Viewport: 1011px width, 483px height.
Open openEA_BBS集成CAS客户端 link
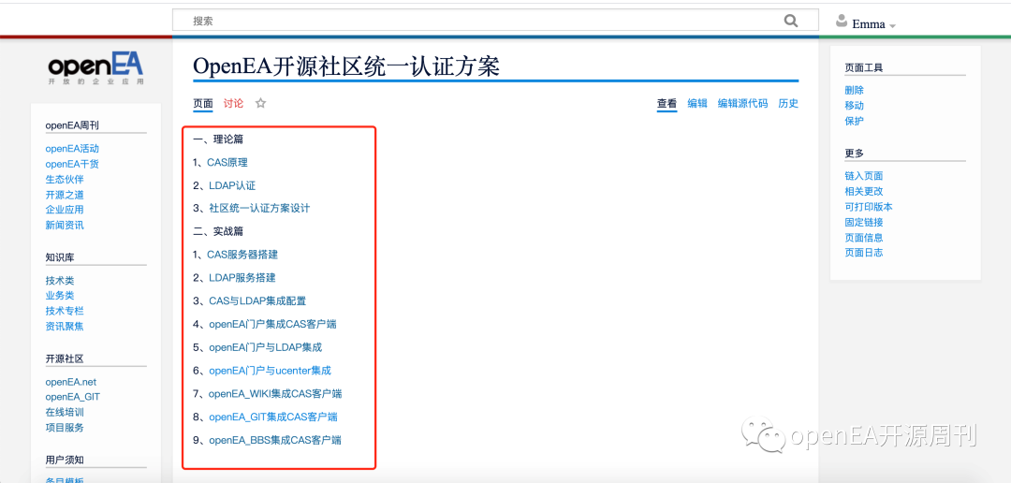[x=274, y=441]
